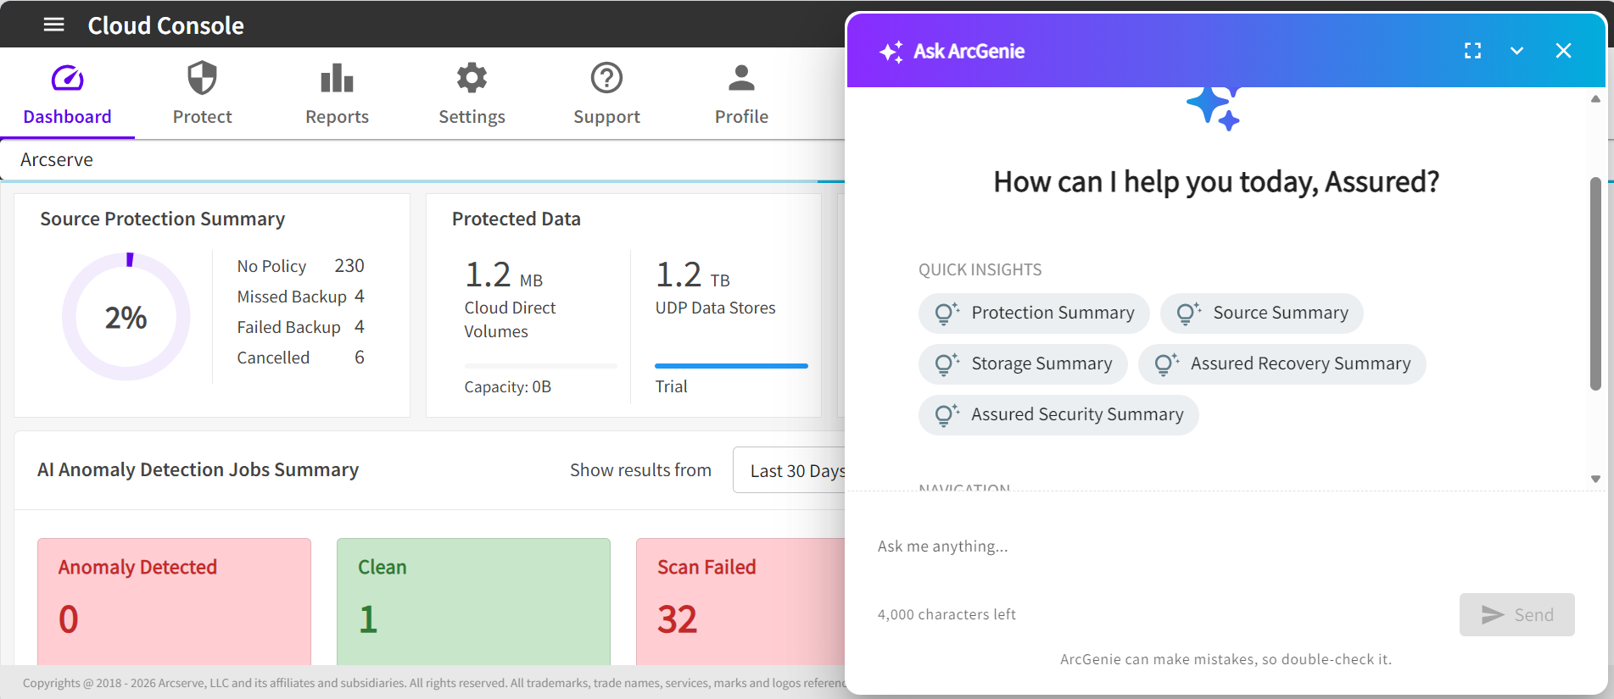Click the Failed Backup 4 row
The width and height of the screenshot is (1614, 699).
point(300,327)
